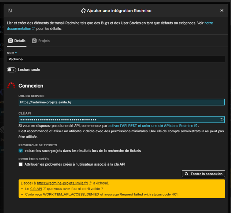Click external-link icon after the warning URL
231x213 pixels.
coord(90,183)
